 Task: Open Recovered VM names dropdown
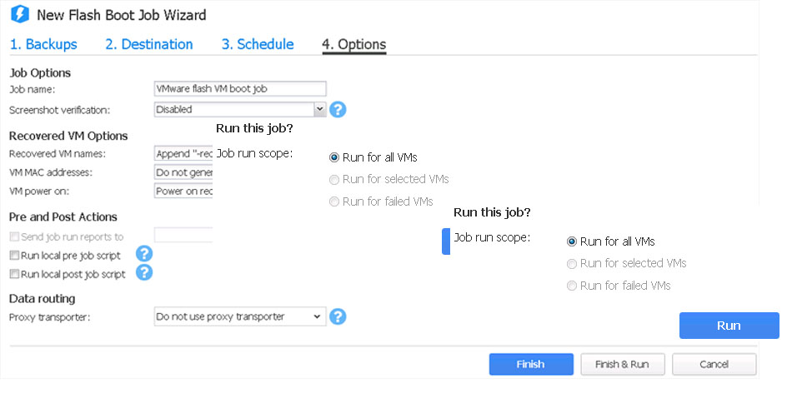point(183,153)
